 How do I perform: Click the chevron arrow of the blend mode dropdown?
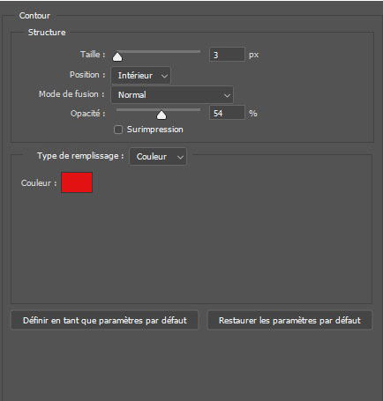point(227,95)
